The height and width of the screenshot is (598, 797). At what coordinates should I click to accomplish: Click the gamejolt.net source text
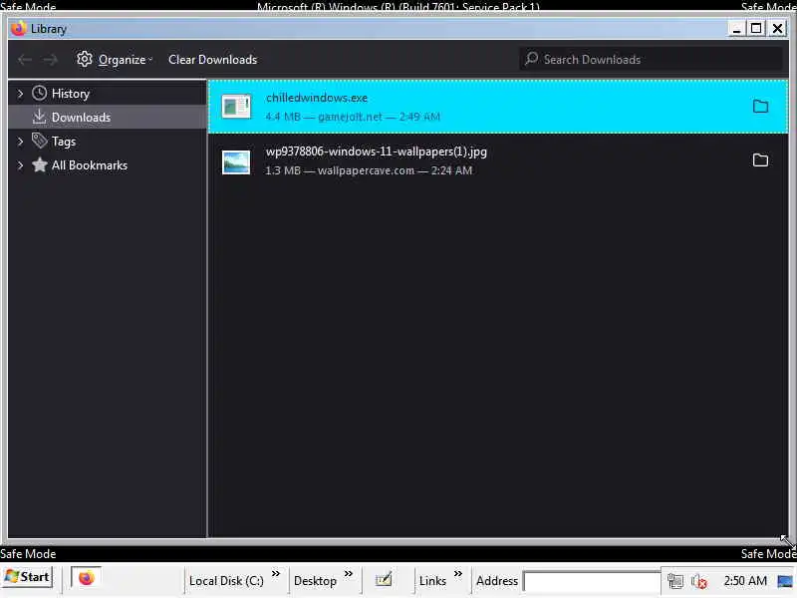tap(350, 117)
